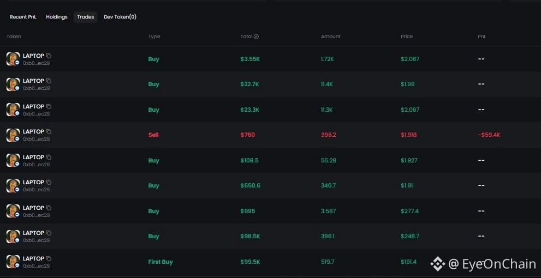Sort by the Price column header
541x278 pixels.
point(407,37)
